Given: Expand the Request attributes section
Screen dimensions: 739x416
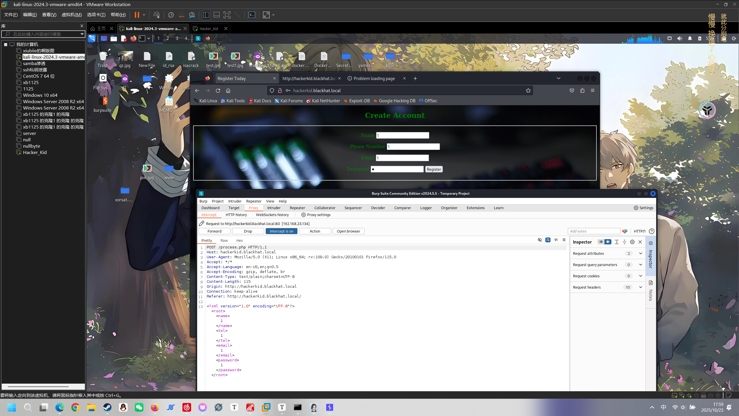Looking at the screenshot, I should pyautogui.click(x=640, y=253).
